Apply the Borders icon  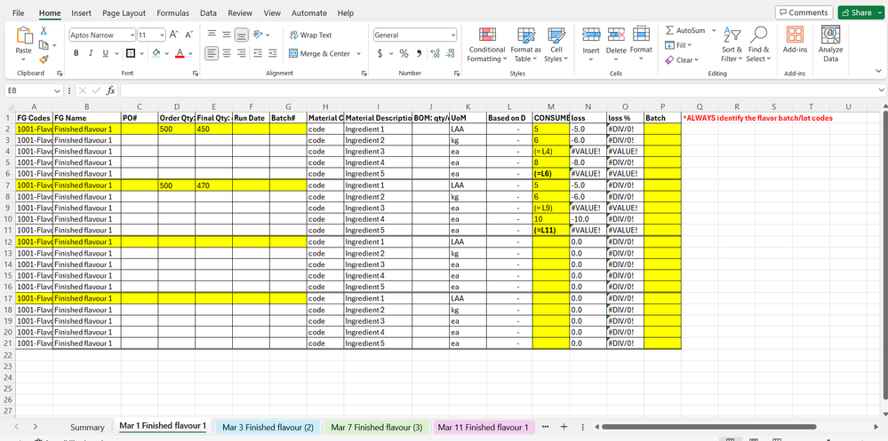(130, 54)
